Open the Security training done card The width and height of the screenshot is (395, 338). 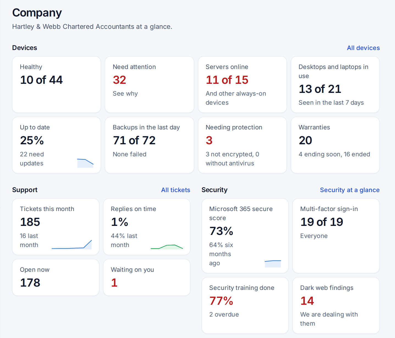point(245,306)
